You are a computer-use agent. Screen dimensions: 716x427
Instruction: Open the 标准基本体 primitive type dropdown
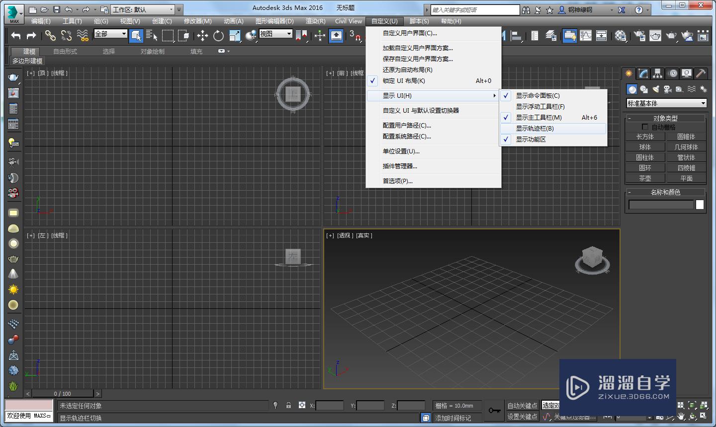(666, 103)
